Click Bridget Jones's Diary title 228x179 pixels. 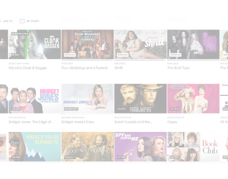pos(78,122)
